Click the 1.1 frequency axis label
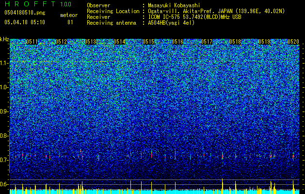The height and width of the screenshot is (194, 305). coord(4,63)
